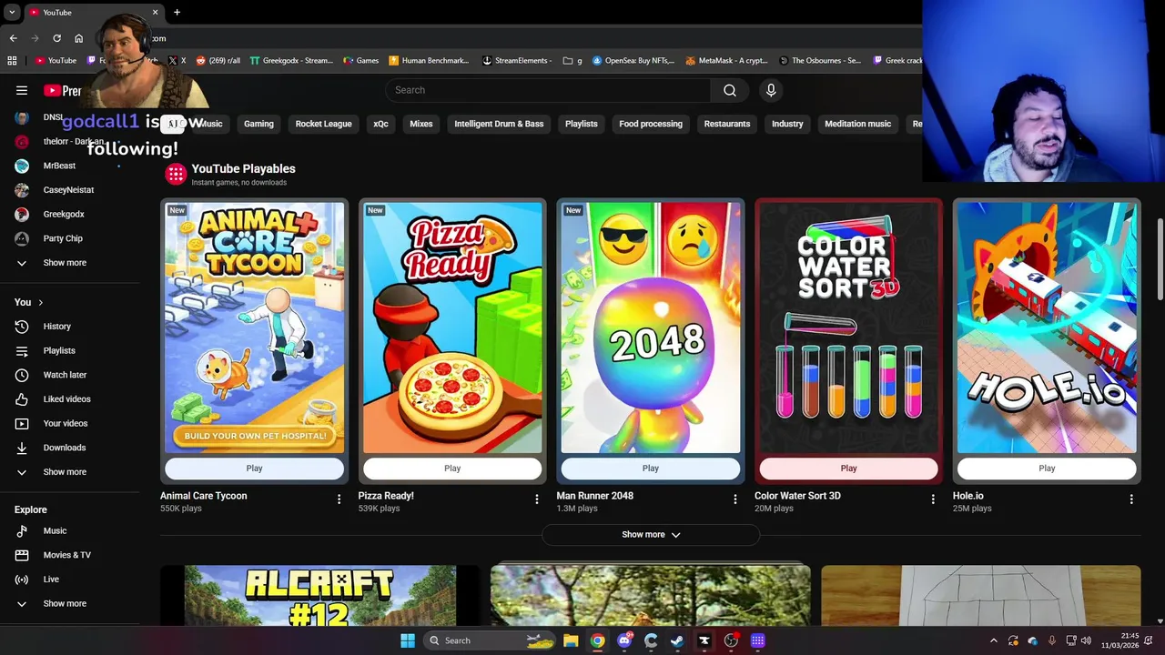Select the xQc filter chip
Image resolution: width=1165 pixels, height=655 pixels.
click(x=380, y=124)
